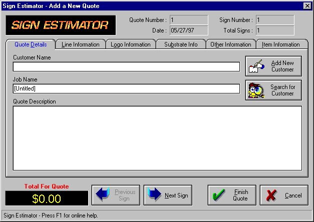Viewport: 314px width, 222px height.
Task: Open the Logo Information tab
Action: (x=131, y=44)
